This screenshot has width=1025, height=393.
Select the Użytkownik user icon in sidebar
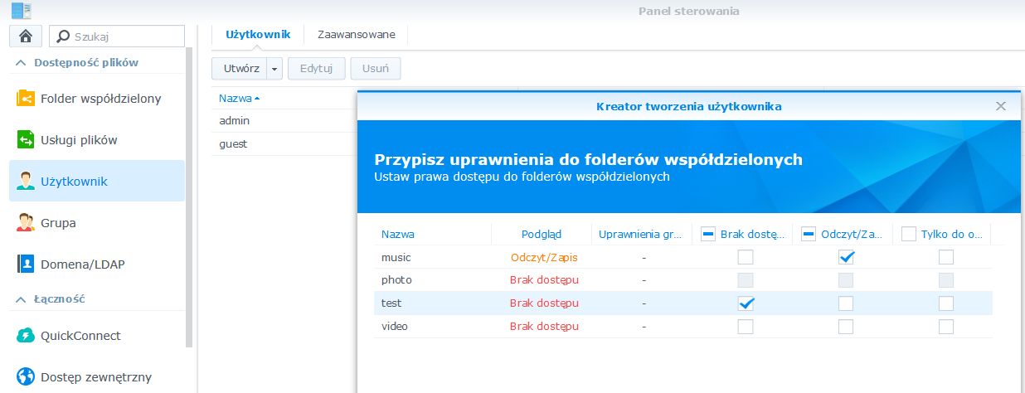pyautogui.click(x=26, y=182)
